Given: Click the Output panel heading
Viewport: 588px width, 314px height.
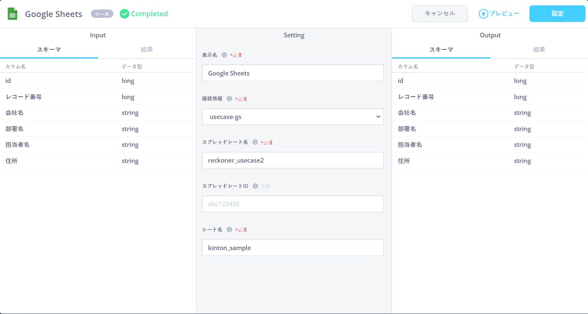Looking at the screenshot, I should tap(490, 35).
